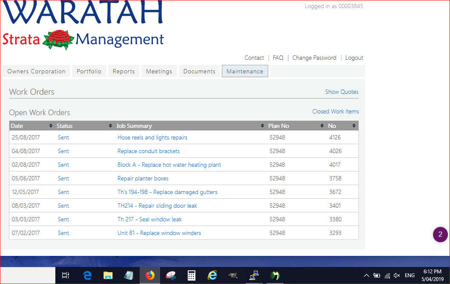This screenshot has width=450, height=284.
Task: Click the Waratah Strata Management logo
Action: click(83, 25)
